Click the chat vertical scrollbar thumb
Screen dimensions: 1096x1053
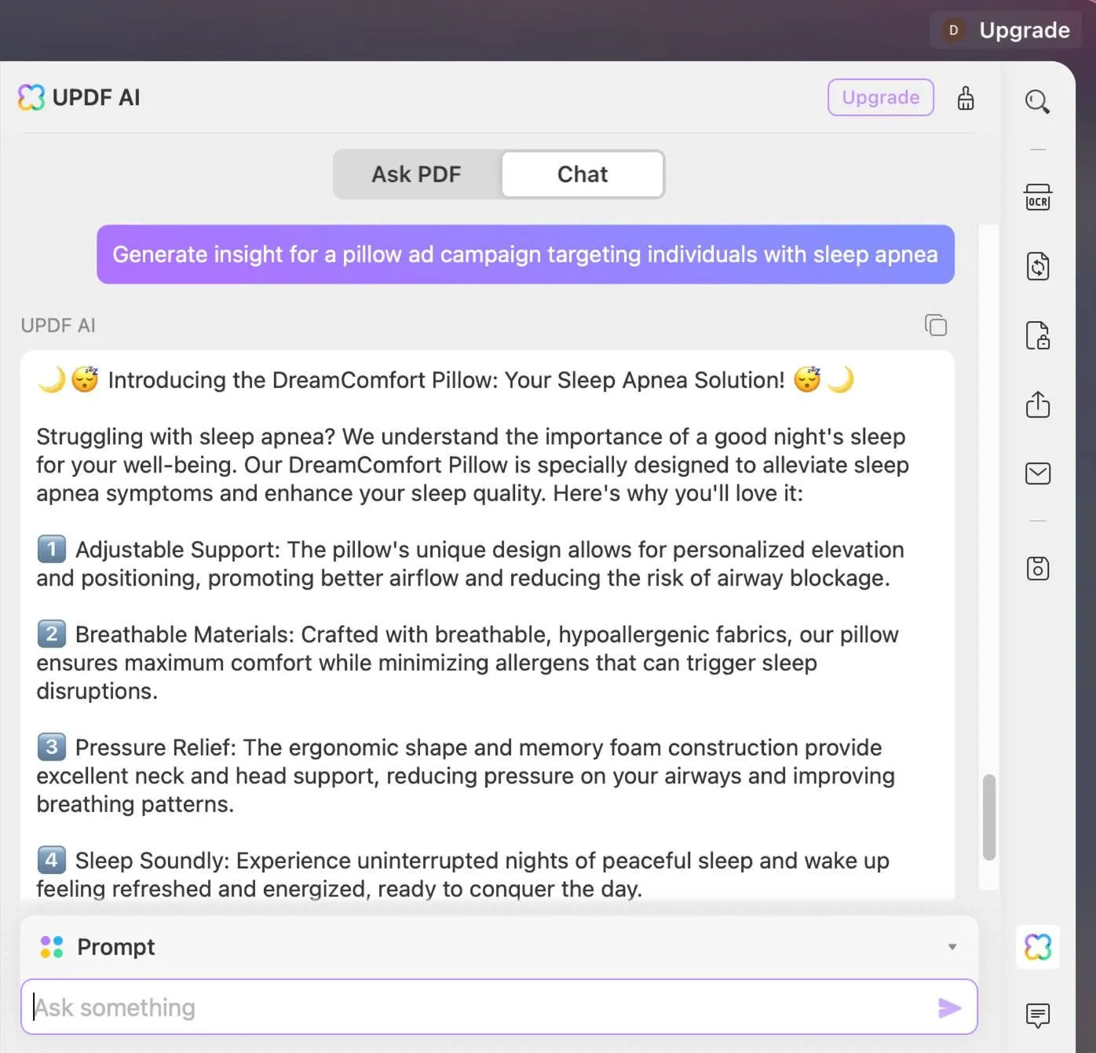[x=988, y=817]
